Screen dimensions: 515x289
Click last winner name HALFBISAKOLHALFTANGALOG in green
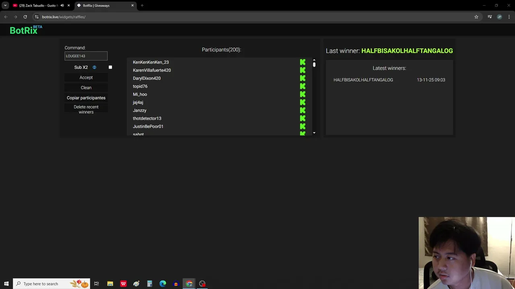407,51
